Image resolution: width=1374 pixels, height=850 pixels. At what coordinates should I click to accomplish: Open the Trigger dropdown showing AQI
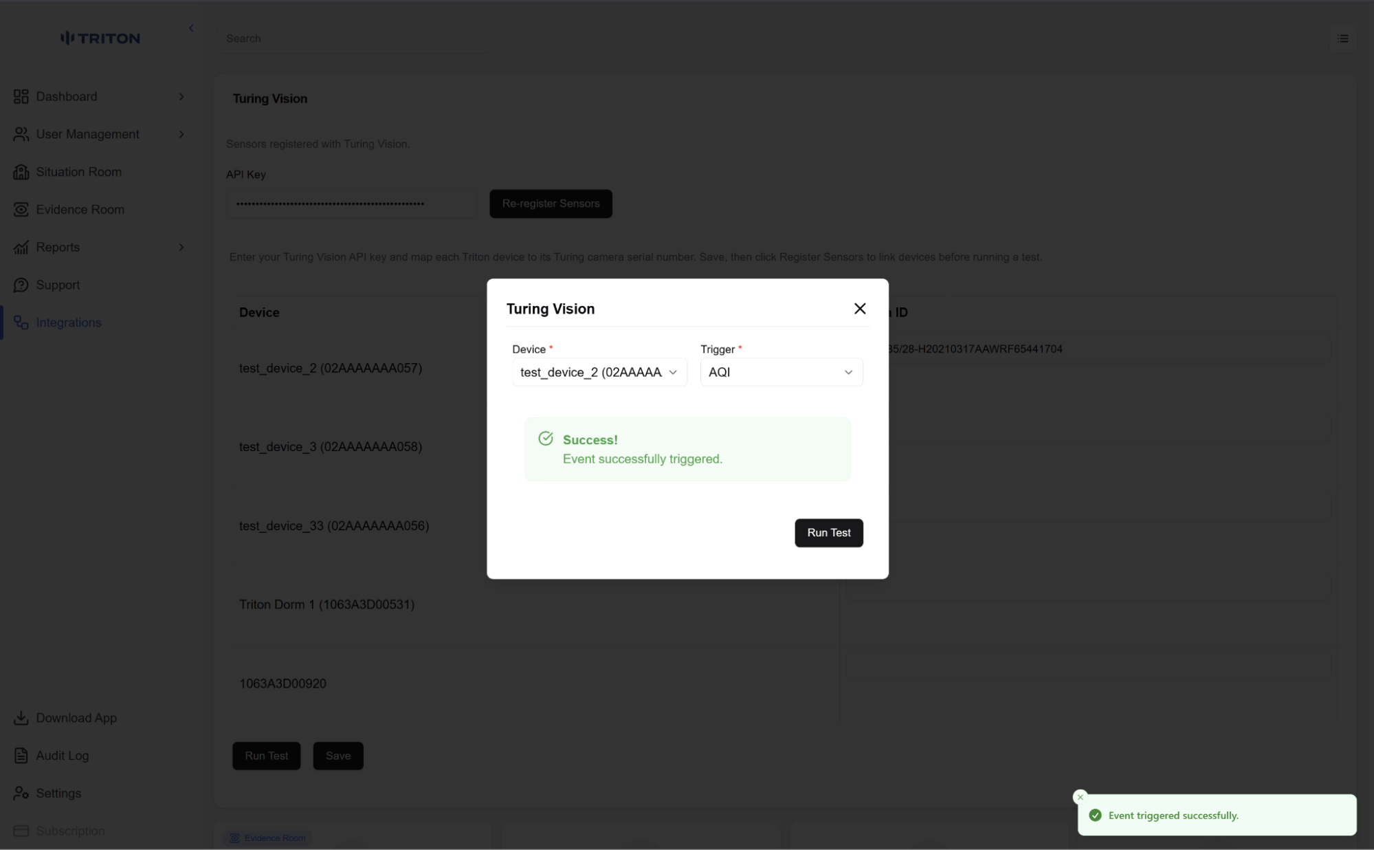(782, 372)
